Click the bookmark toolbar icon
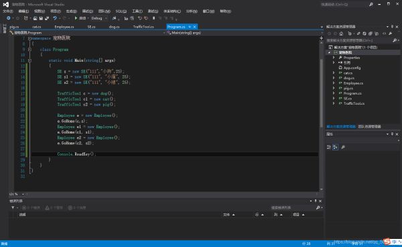The width and height of the screenshot is (402, 247). point(154,18)
